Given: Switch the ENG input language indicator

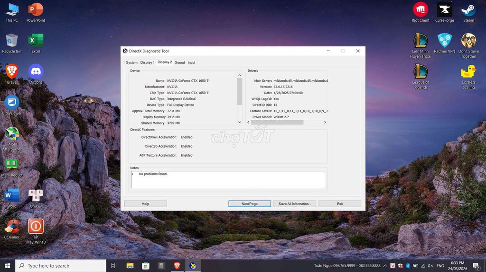Looking at the screenshot, I should click(x=440, y=265).
